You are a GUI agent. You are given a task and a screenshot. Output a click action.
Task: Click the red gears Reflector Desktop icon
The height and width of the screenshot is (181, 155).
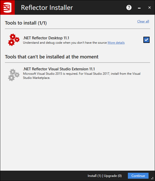coord(14,40)
